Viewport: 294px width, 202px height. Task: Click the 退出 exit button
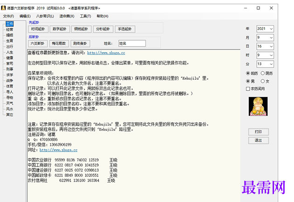[x=259, y=140]
